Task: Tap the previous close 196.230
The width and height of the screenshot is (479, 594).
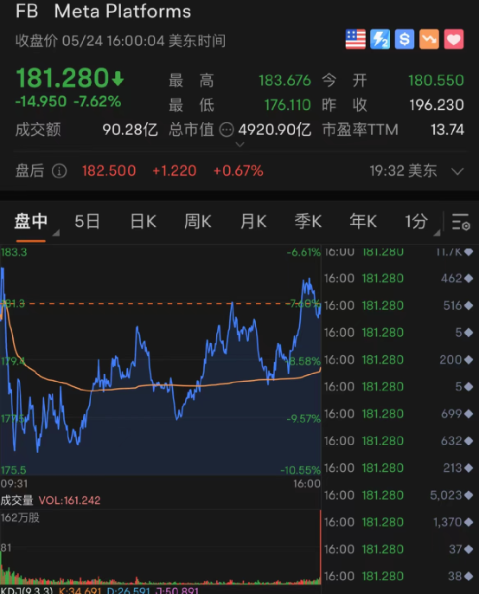Action: tap(437, 105)
